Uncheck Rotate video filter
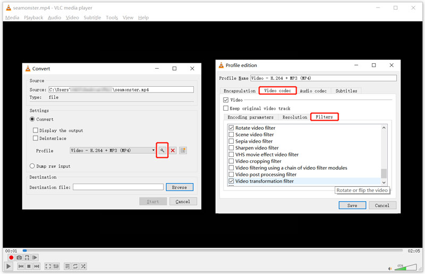 click(231, 128)
